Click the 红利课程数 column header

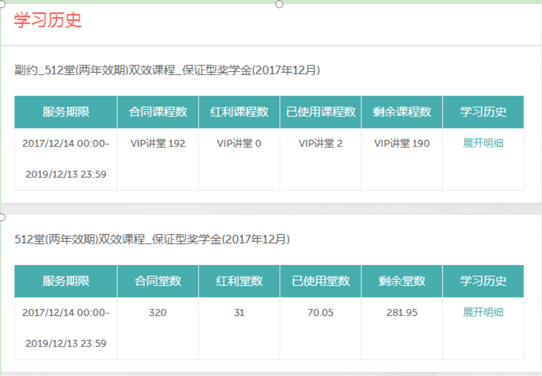239,112
